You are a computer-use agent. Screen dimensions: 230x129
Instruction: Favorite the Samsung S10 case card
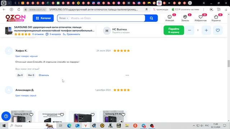click(62, 115)
